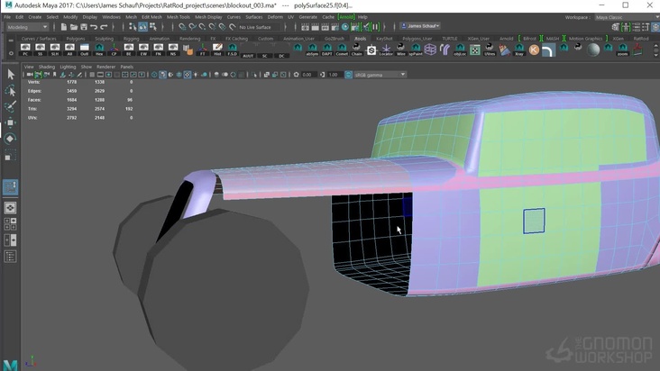Click the James Schauf account button
The image size is (660, 371).
[x=420, y=26]
